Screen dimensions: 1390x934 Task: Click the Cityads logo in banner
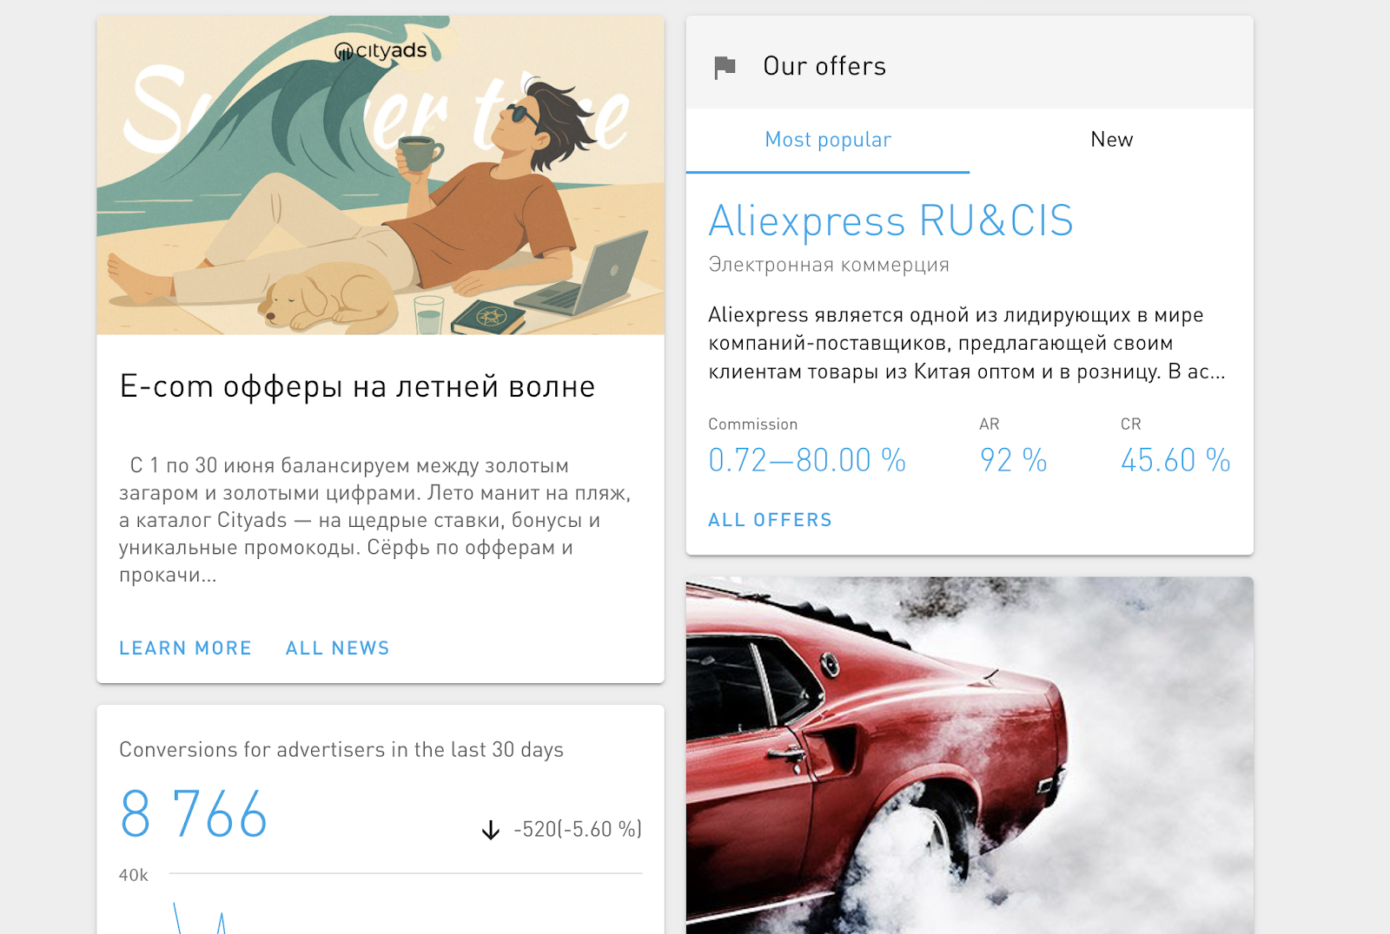click(x=381, y=50)
